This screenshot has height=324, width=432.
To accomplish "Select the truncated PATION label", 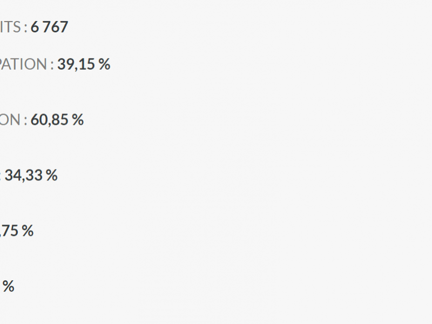I will (23, 64).
